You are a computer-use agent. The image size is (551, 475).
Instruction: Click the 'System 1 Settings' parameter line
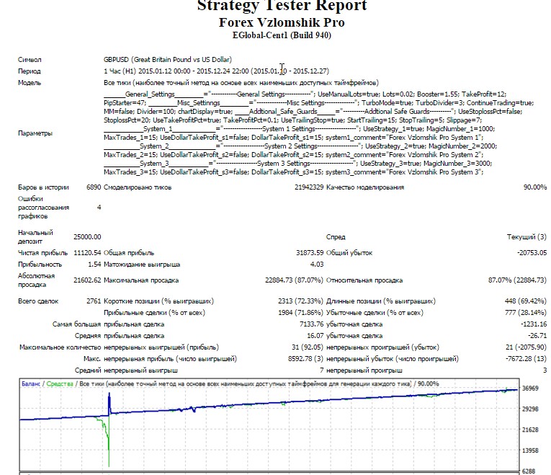pyautogui.click(x=299, y=129)
